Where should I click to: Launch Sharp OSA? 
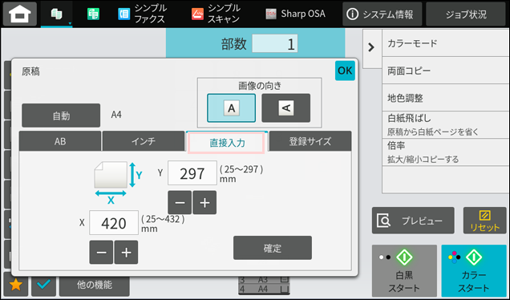tap(295, 14)
